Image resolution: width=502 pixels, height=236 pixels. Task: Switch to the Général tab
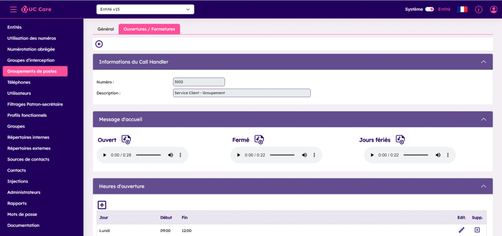pyautogui.click(x=105, y=29)
